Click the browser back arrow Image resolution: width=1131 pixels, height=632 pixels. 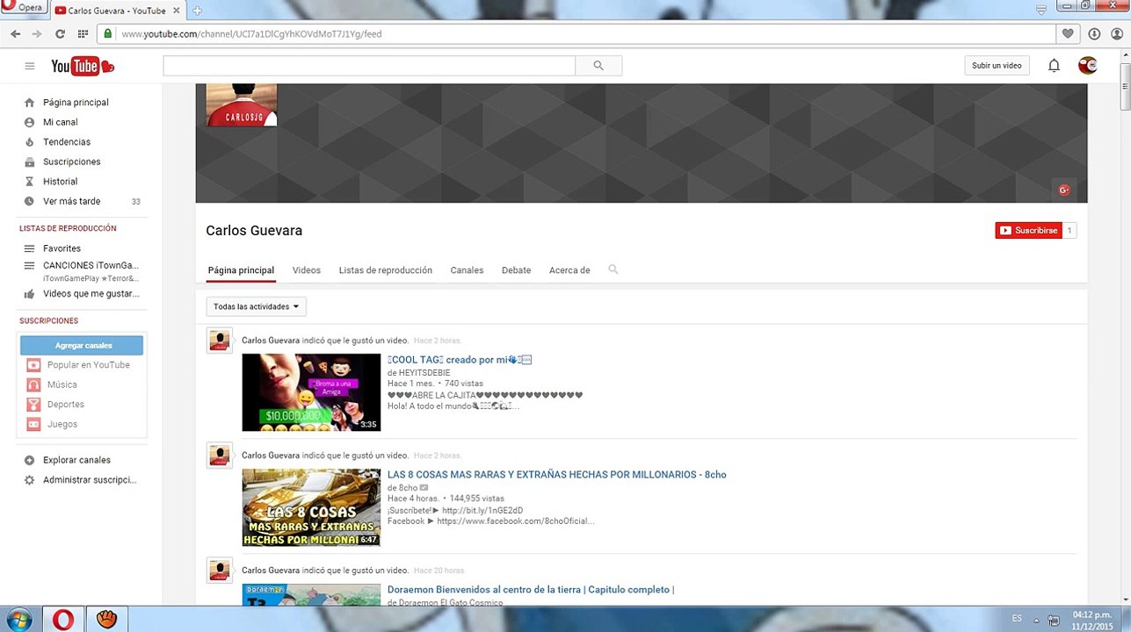pyautogui.click(x=15, y=34)
